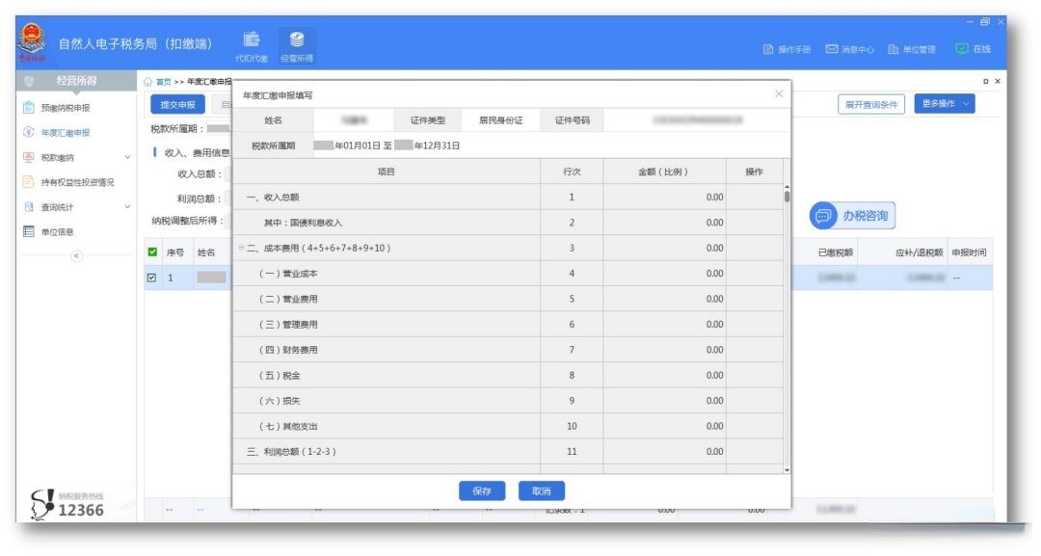
Task: Click the amount field for 财务费用
Action: 664,350
